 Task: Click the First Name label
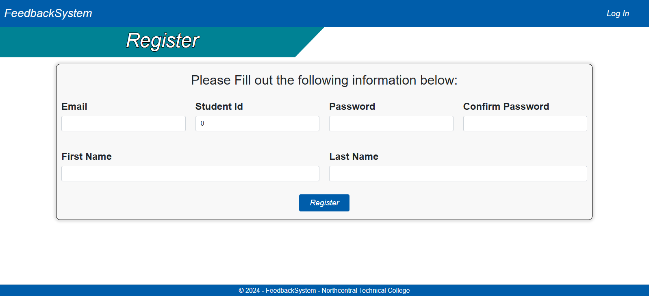click(x=87, y=157)
